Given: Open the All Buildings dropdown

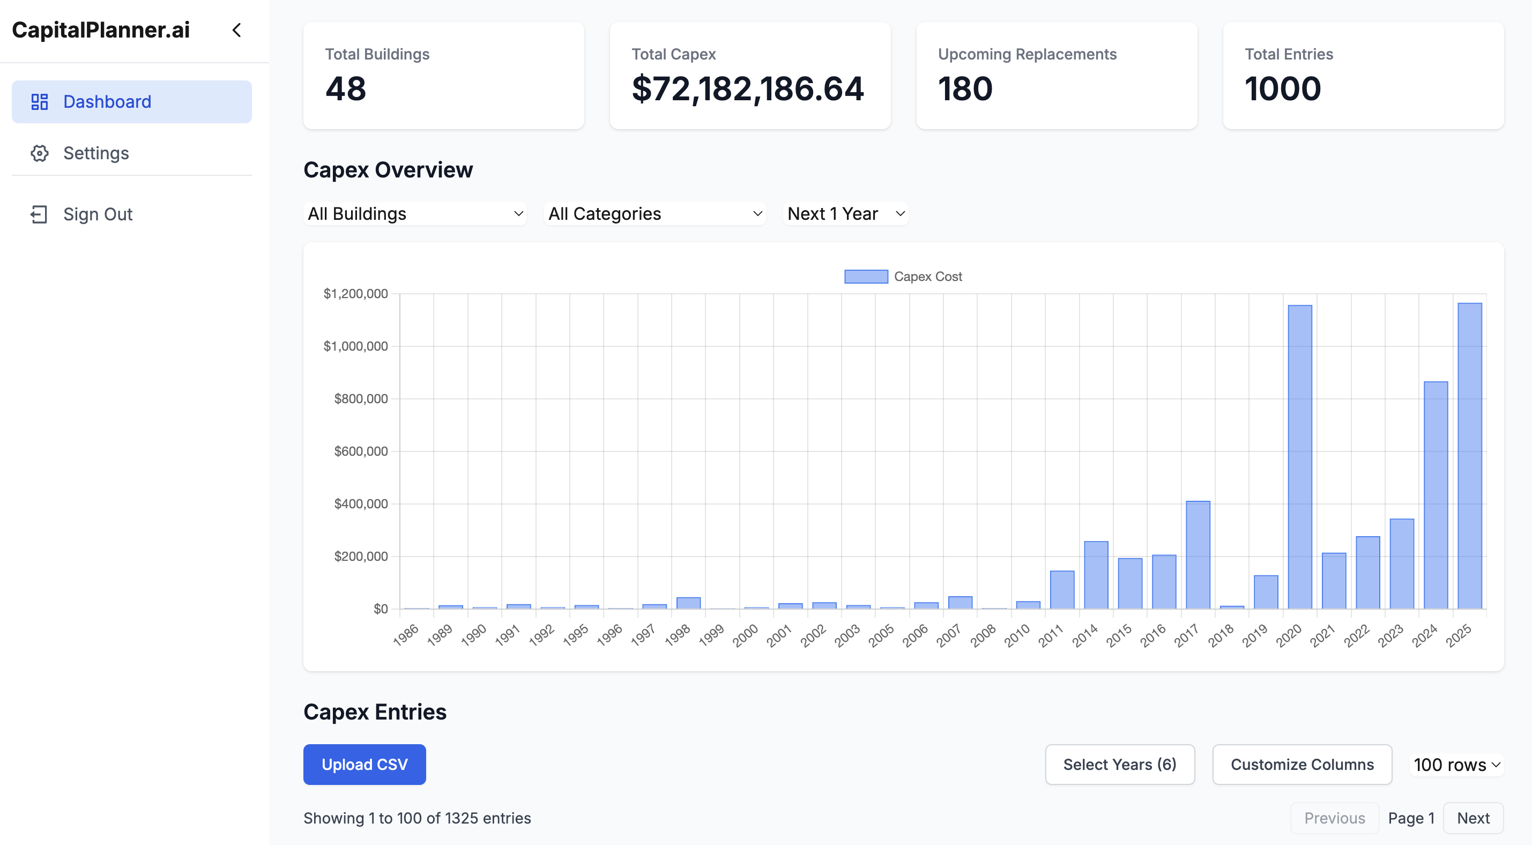Looking at the screenshot, I should pyautogui.click(x=414, y=213).
